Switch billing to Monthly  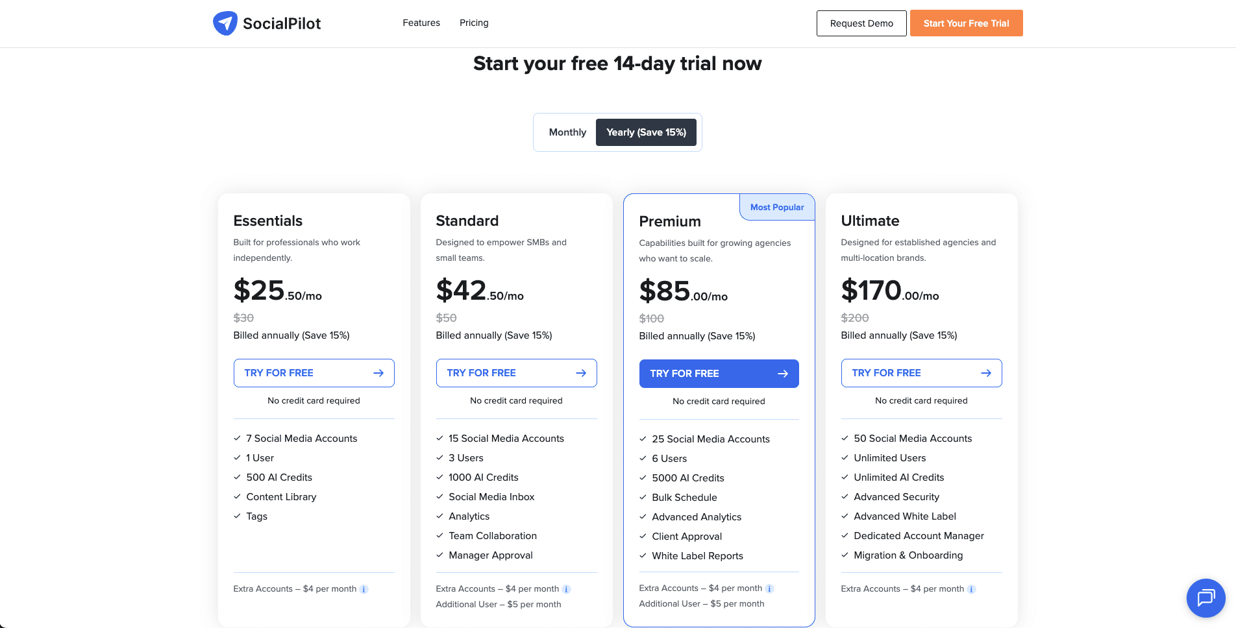(x=567, y=132)
